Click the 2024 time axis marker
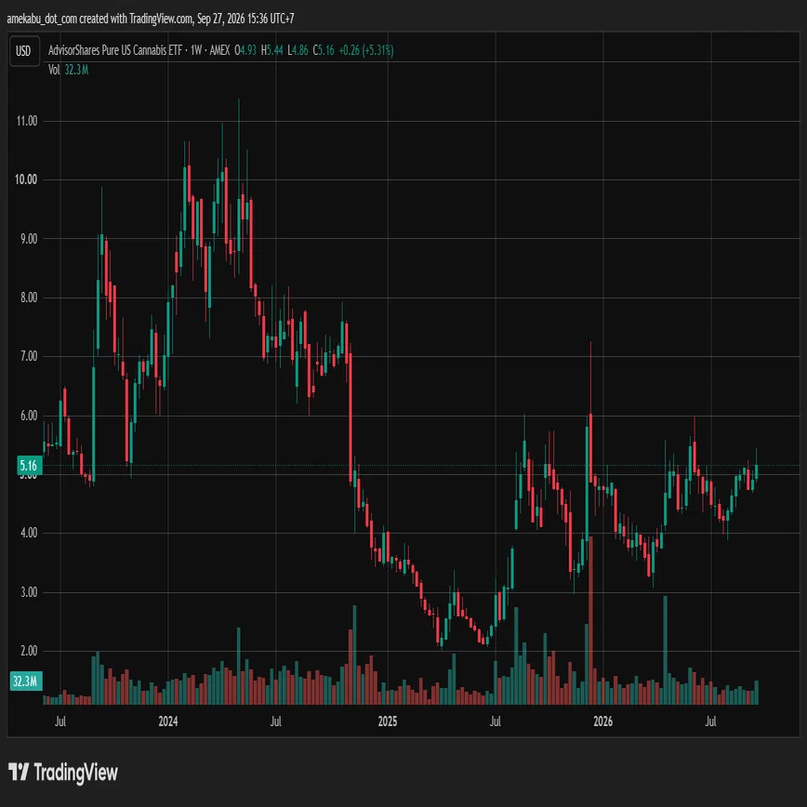Viewport: 807px width, 807px height. (168, 721)
